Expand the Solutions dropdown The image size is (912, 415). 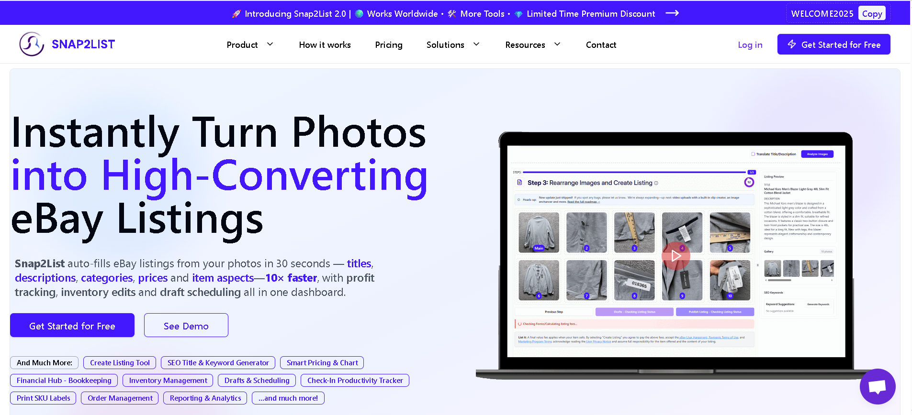point(452,44)
